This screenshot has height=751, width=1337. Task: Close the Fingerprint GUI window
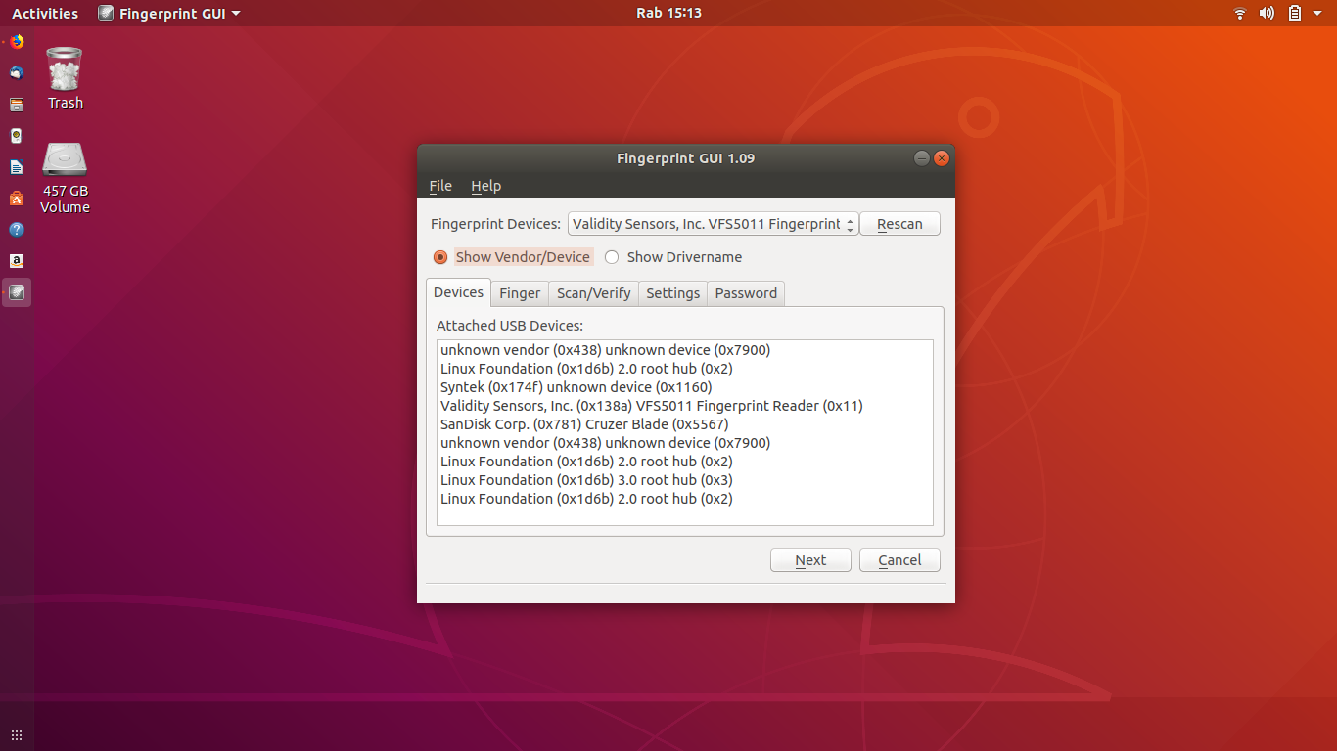(x=942, y=158)
